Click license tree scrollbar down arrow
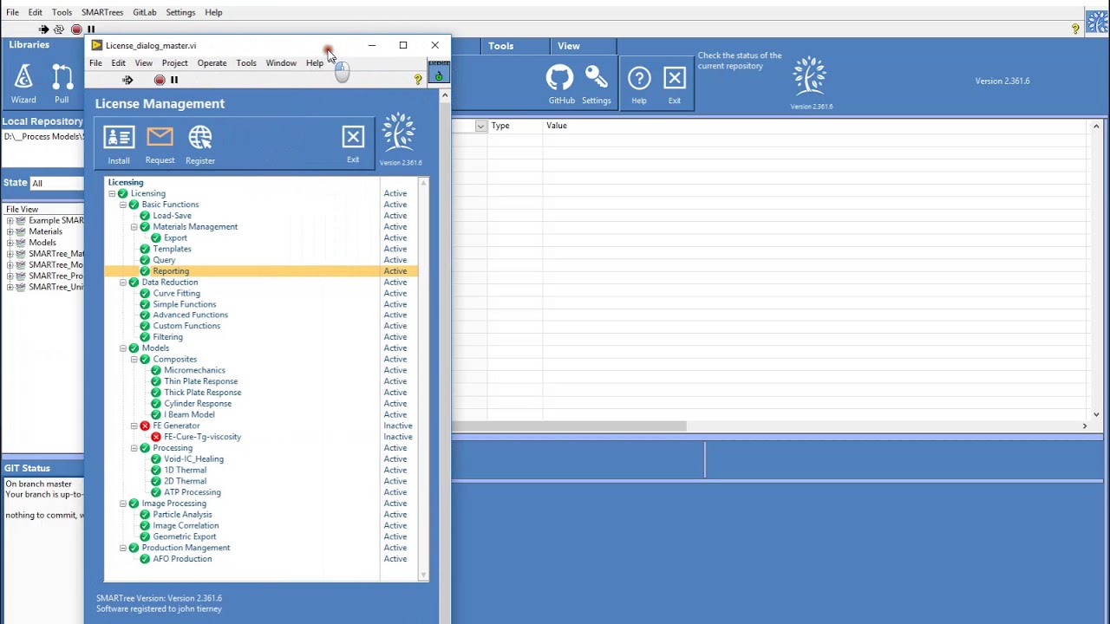 click(x=423, y=575)
